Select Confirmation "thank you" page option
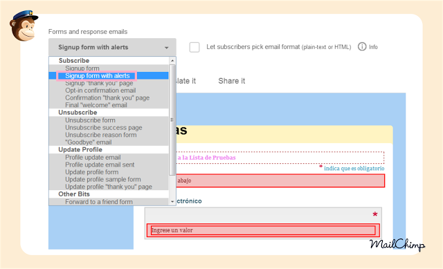 pyautogui.click(x=109, y=98)
